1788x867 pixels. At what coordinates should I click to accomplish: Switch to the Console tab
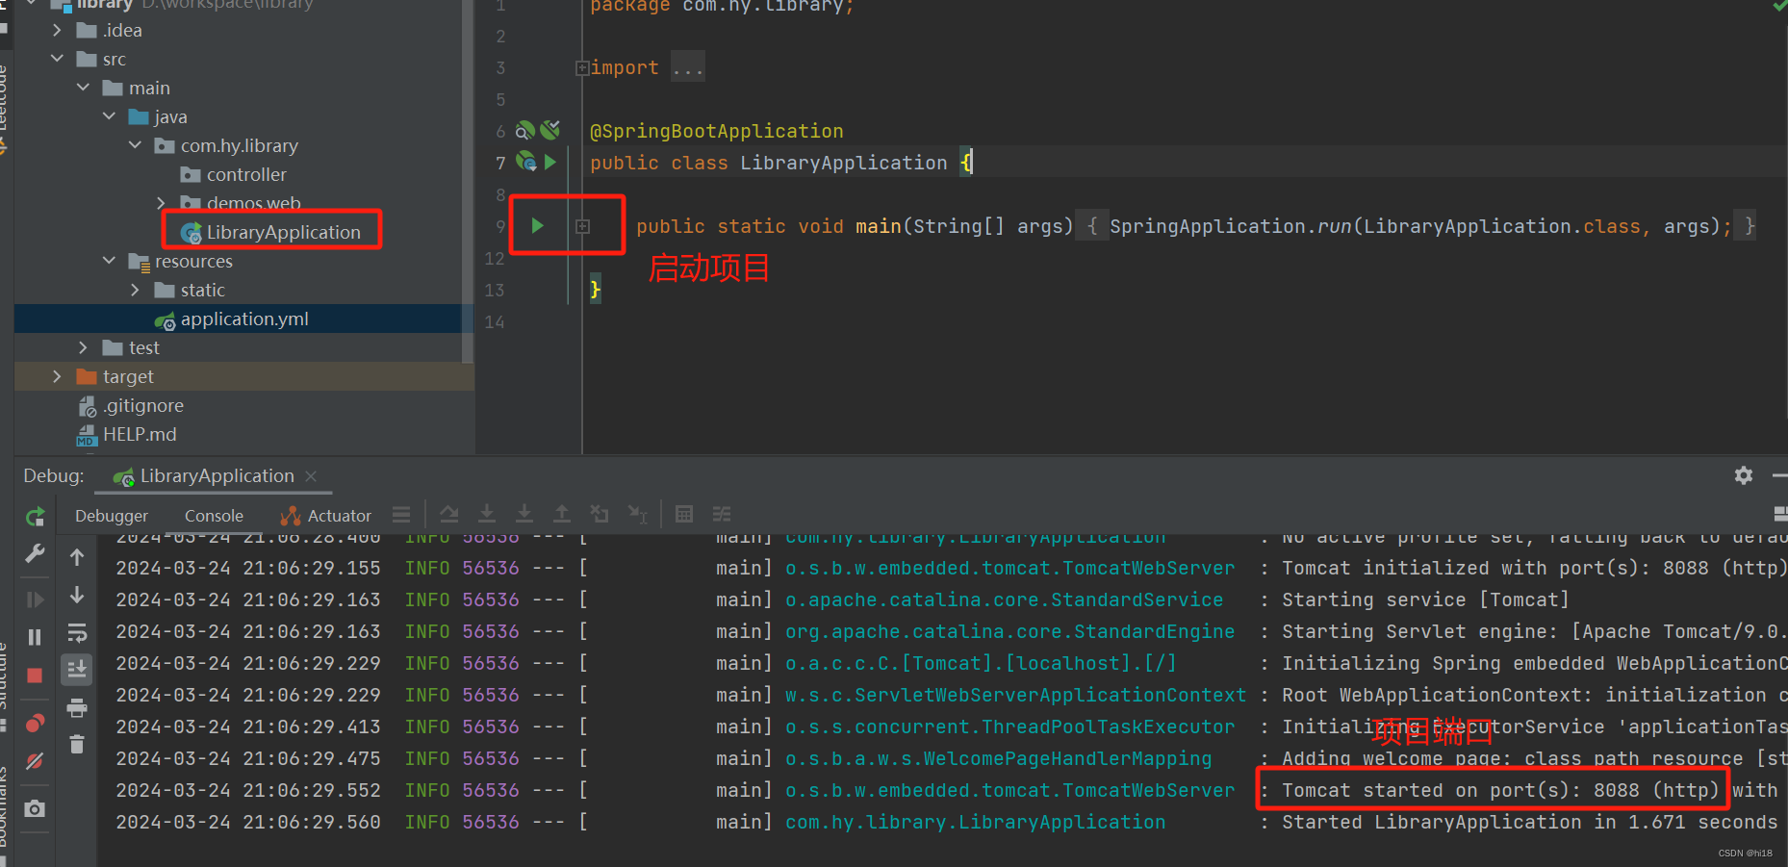click(x=214, y=516)
